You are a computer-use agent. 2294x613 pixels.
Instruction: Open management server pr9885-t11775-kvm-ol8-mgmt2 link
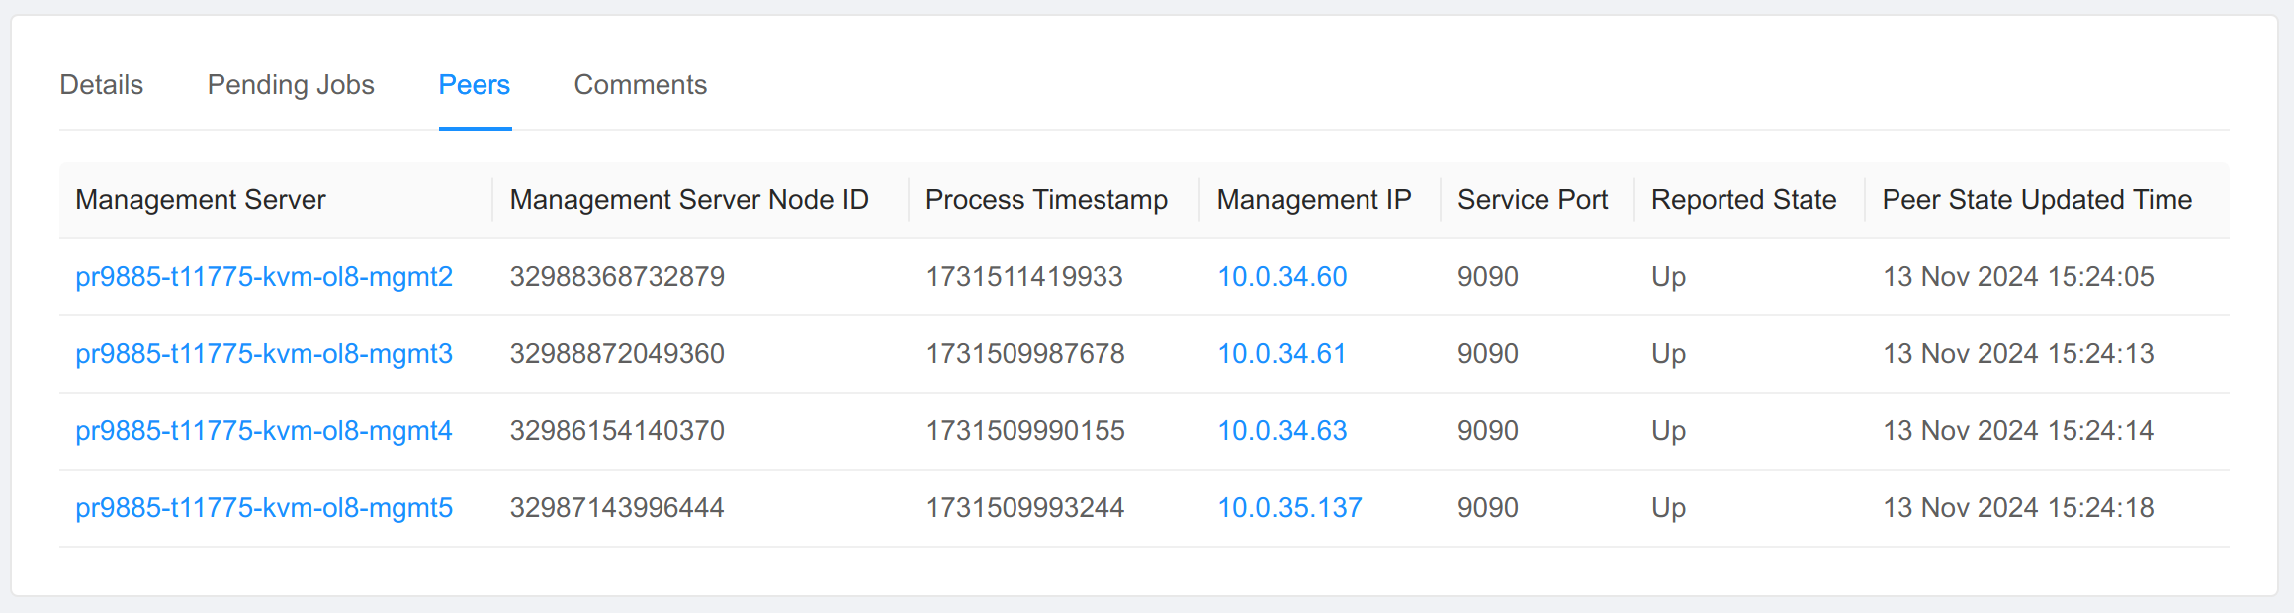[x=264, y=277]
